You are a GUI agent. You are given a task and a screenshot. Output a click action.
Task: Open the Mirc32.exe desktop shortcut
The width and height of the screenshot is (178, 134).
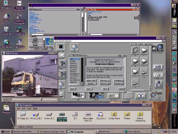19,43
